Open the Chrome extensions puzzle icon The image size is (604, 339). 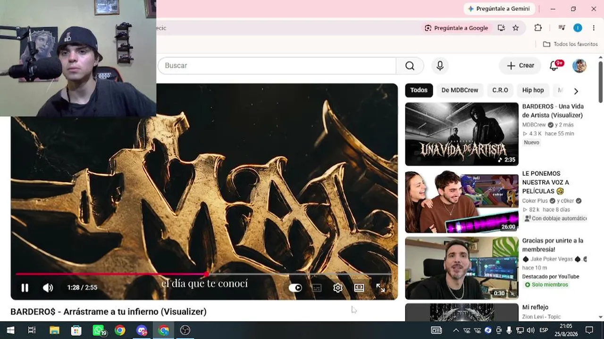[538, 28]
